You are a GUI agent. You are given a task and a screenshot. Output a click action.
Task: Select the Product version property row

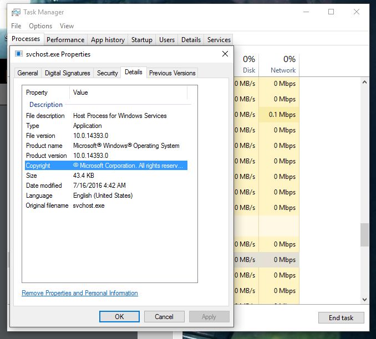point(106,156)
